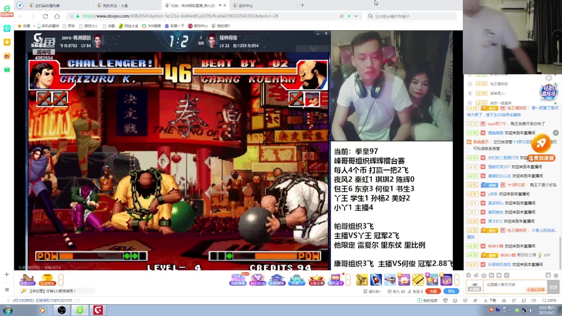This screenshot has width=562, height=316.
Task: Open the 福利券 coupon link
Action: tap(372, 291)
